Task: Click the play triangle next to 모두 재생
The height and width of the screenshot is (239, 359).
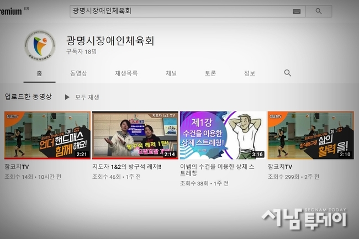Action: click(x=67, y=97)
